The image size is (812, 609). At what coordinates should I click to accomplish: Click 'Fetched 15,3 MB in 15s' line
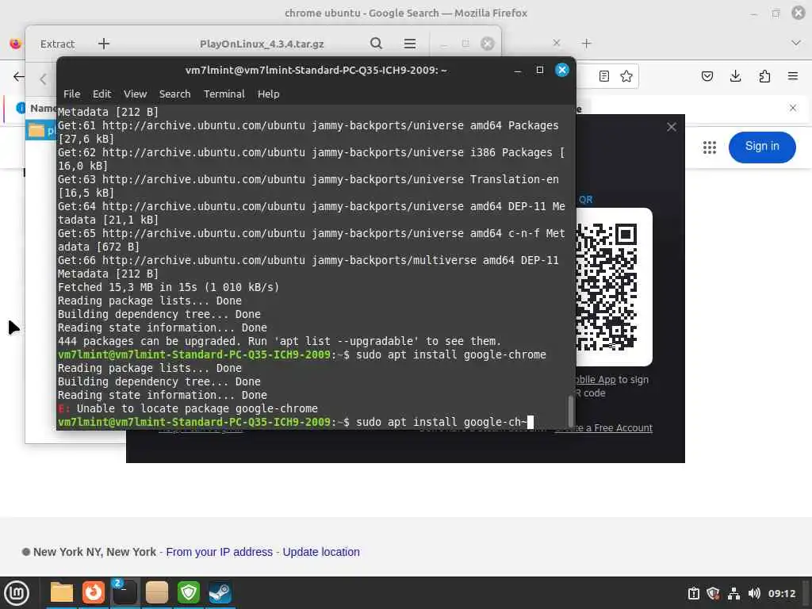[x=168, y=287]
